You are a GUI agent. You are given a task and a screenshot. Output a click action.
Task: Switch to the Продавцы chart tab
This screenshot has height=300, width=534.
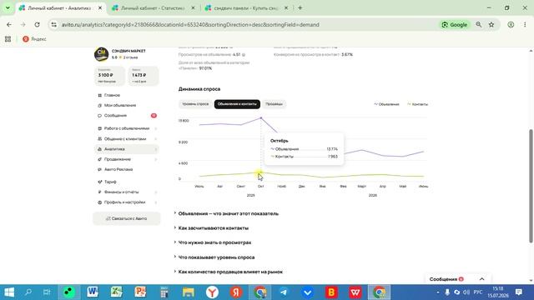click(275, 104)
